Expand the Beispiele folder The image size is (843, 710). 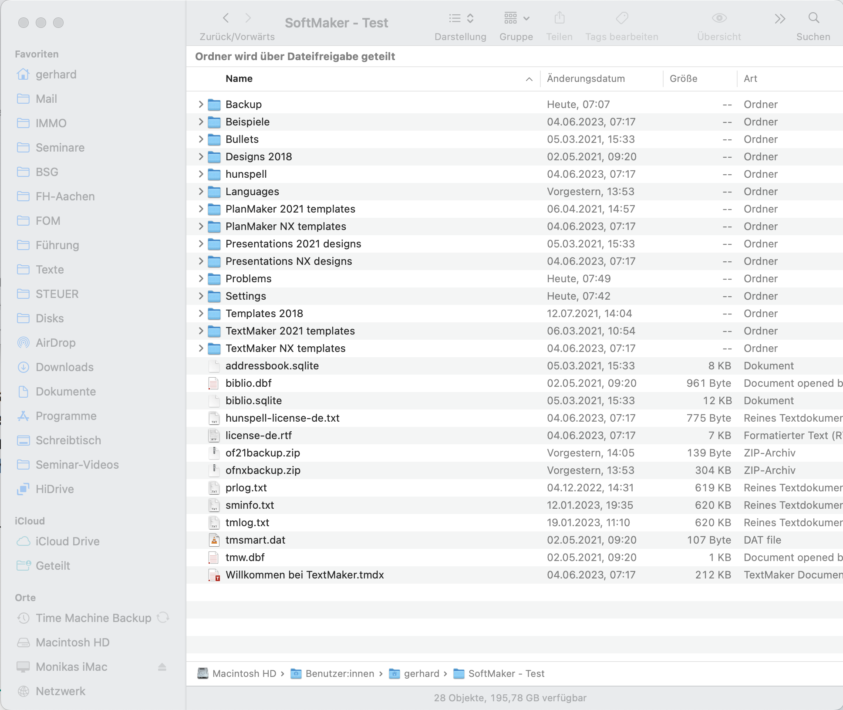point(201,122)
